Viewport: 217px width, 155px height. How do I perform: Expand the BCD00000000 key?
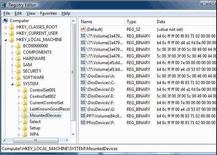tap(12, 46)
